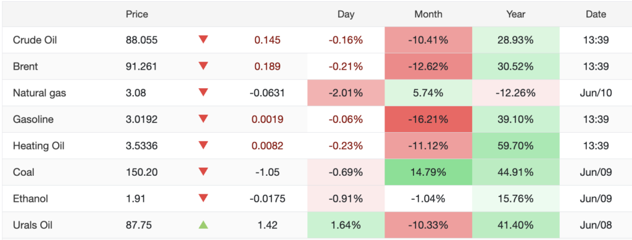Click the red down arrow in Gasoline row
Viewport: 632px width, 240px height.
[203, 119]
